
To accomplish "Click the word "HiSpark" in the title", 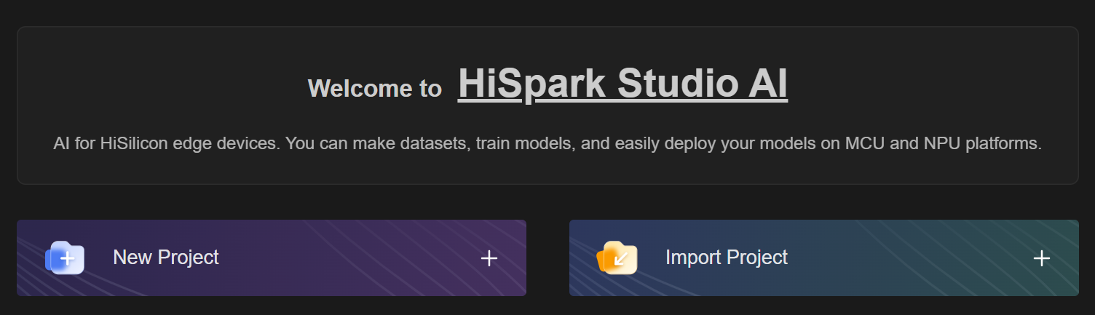I will click(x=531, y=84).
